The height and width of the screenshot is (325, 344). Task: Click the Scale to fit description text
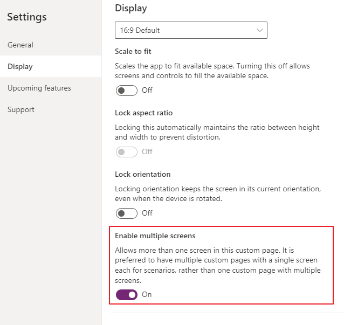coord(212,71)
